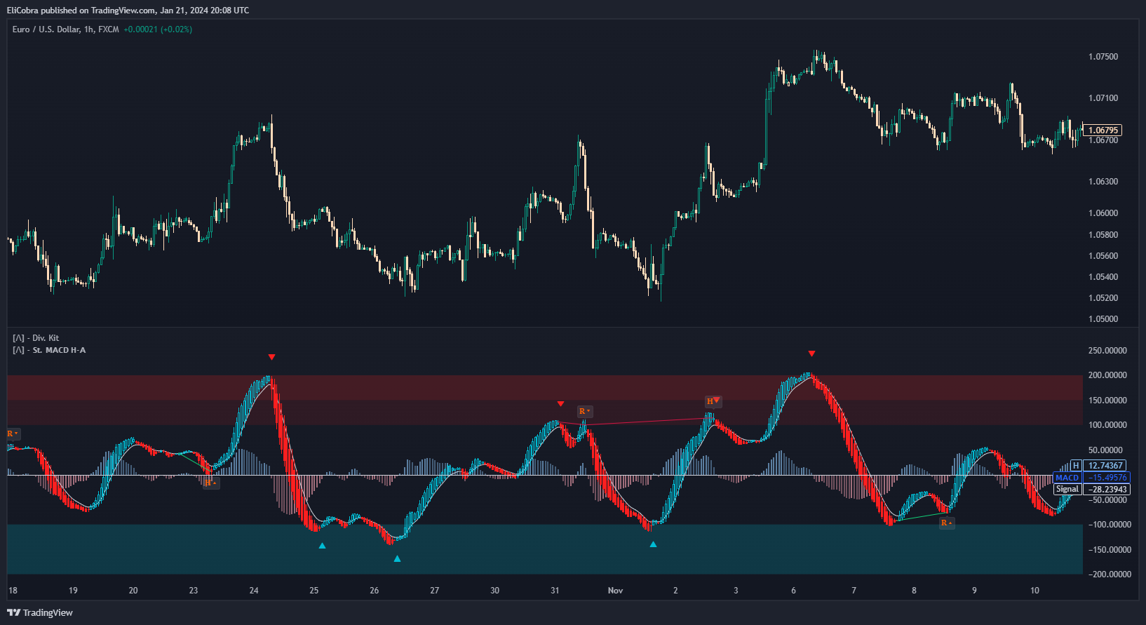Click the 1.07500 price axis label
Viewport: 1146px width, 625px height.
coord(1103,57)
